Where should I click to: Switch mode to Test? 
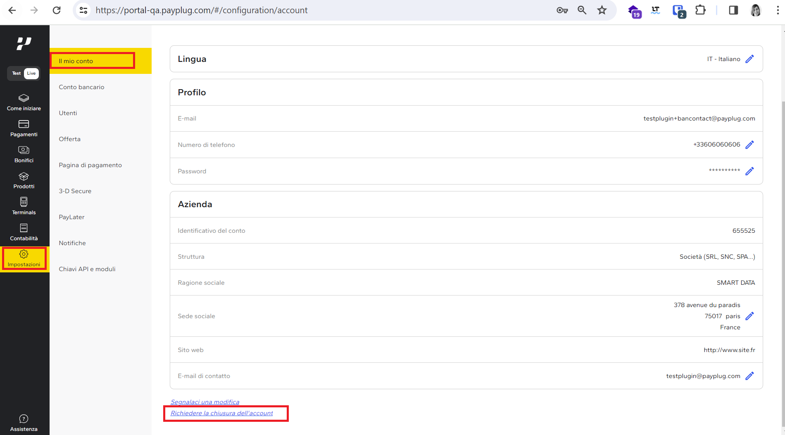(17, 73)
